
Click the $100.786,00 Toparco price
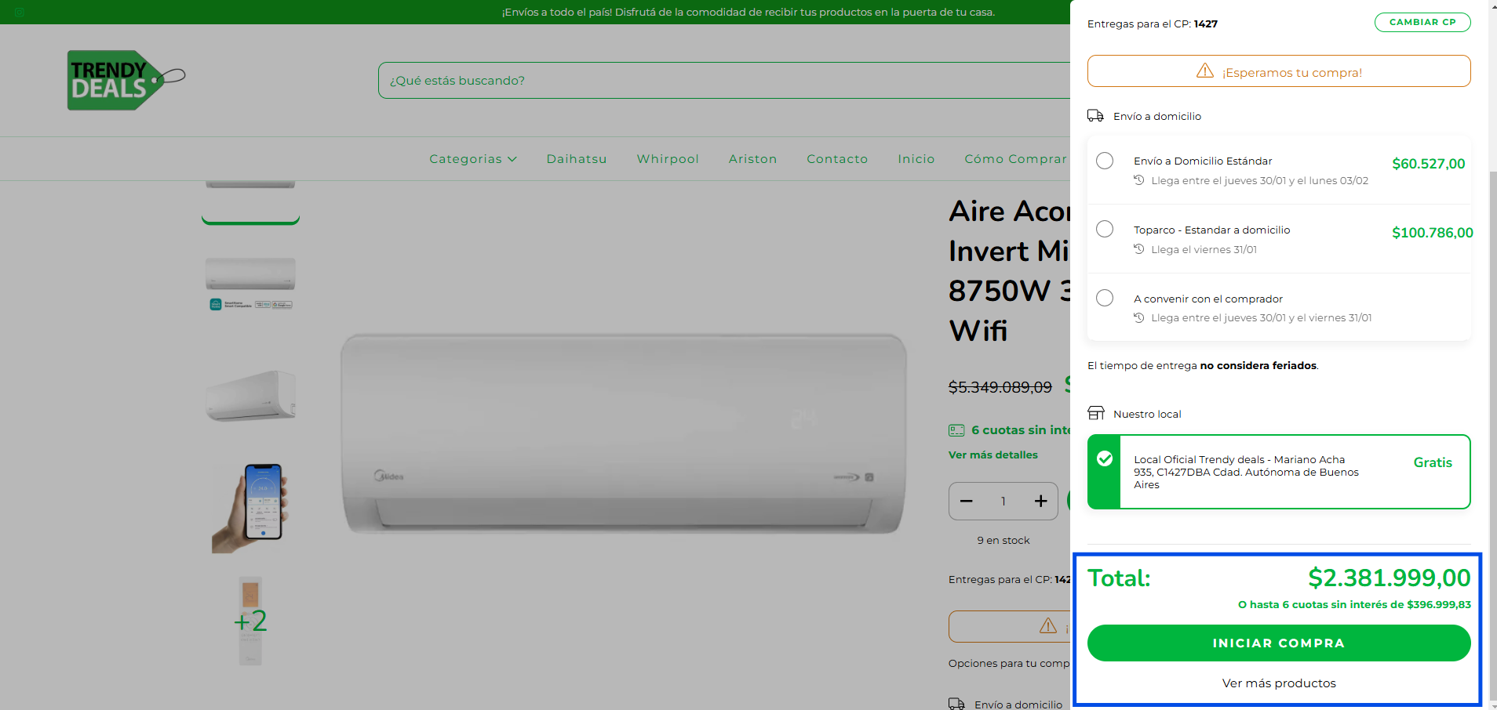[x=1432, y=233]
